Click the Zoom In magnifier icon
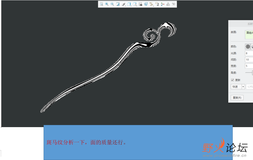253x160 pixels. pyautogui.click(x=107, y=4)
